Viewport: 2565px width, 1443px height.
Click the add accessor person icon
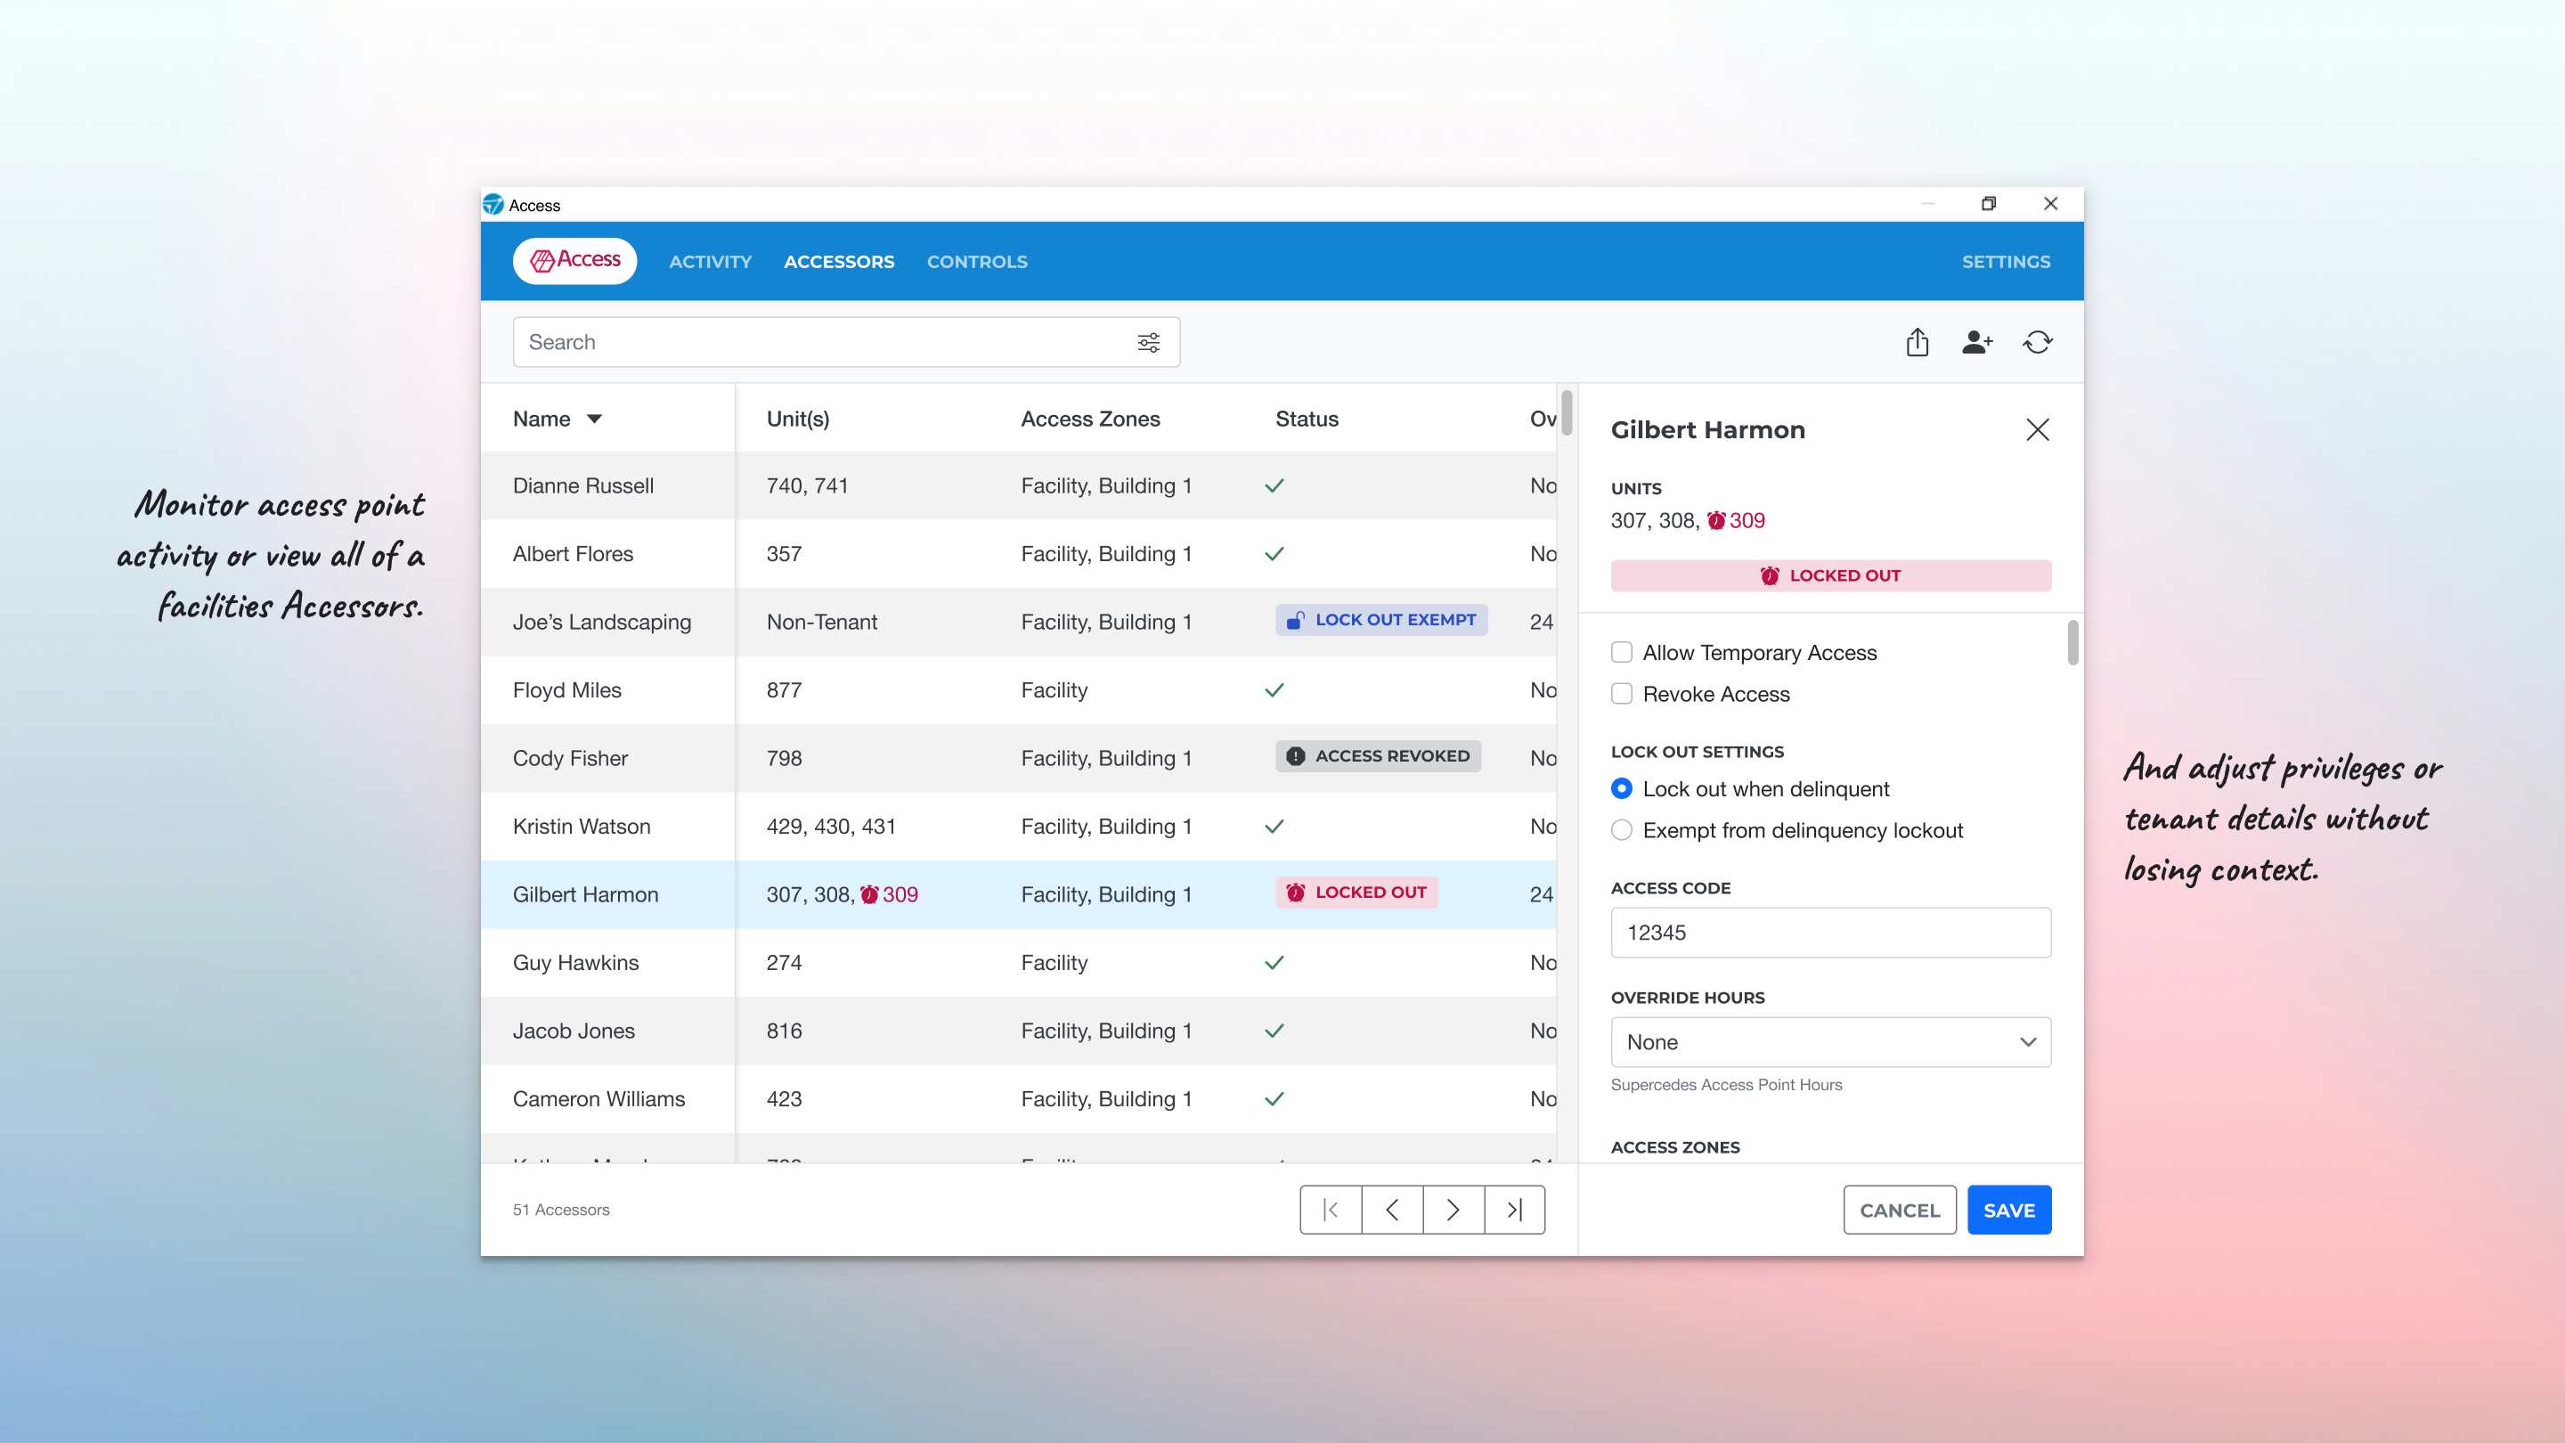click(x=1977, y=341)
